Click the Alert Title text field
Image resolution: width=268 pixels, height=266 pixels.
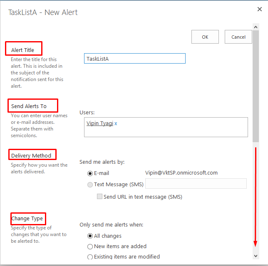tap(134, 59)
